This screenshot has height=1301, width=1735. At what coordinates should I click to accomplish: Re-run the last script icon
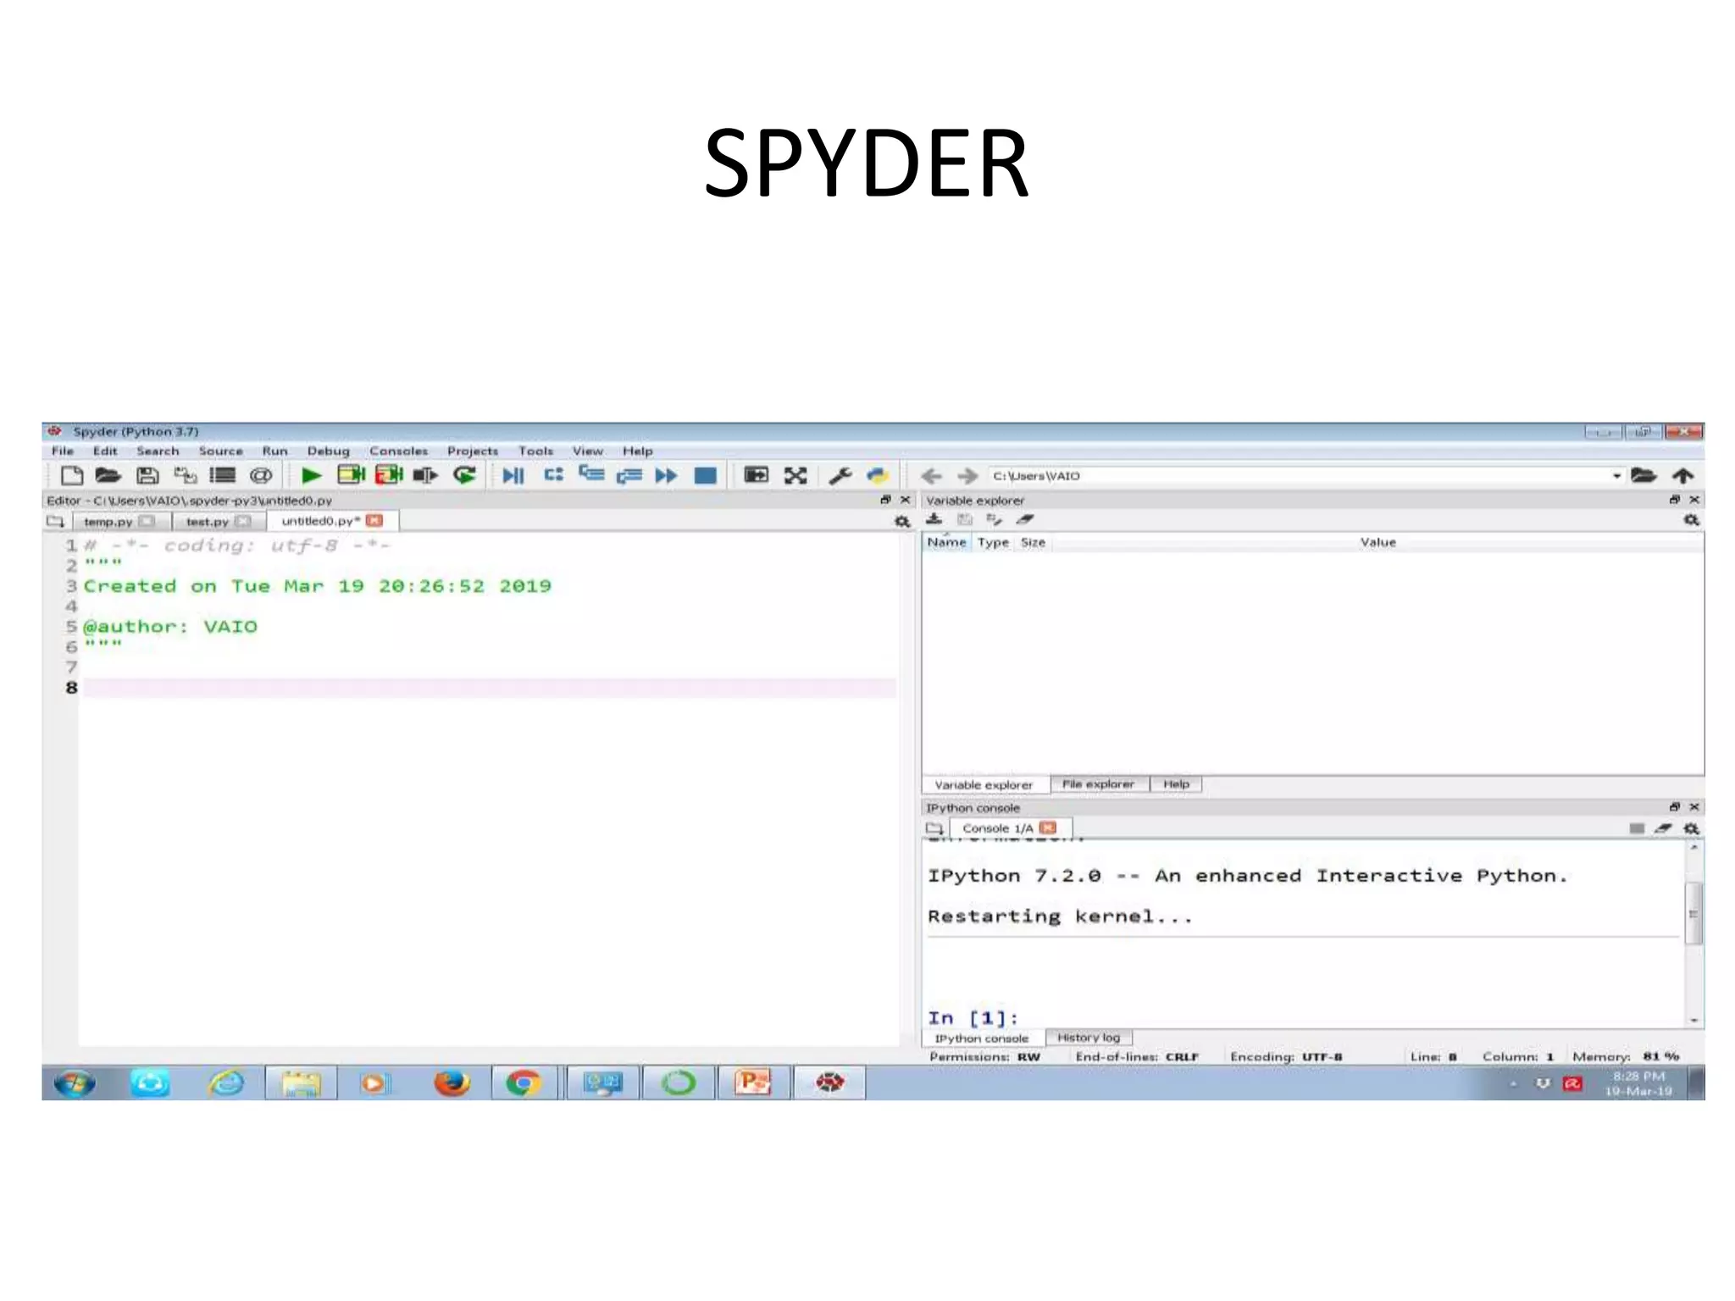tap(464, 475)
